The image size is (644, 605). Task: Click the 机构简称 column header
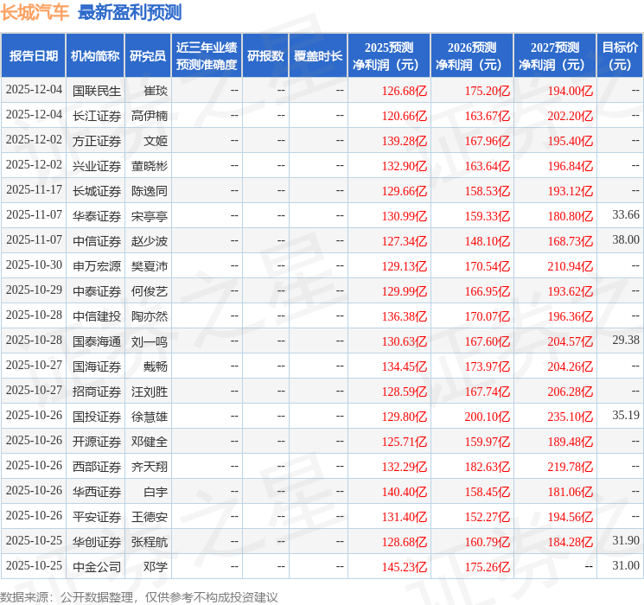point(95,56)
